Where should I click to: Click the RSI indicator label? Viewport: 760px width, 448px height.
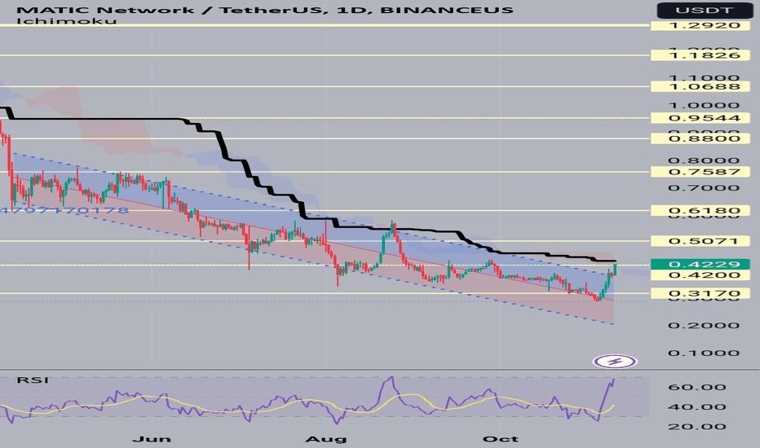(33, 380)
